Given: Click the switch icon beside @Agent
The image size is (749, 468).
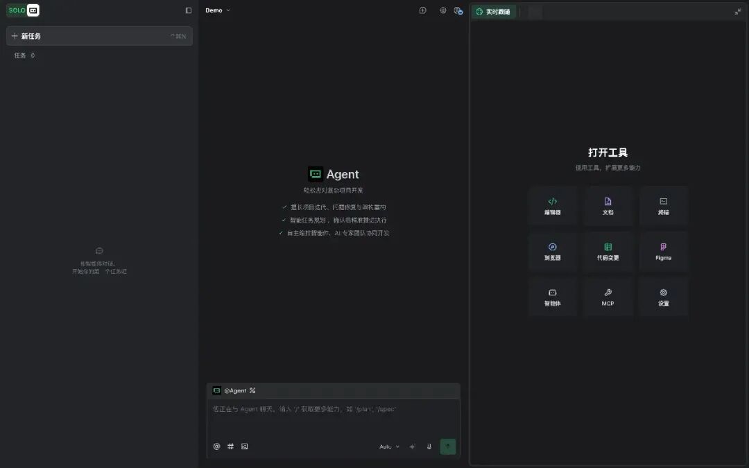Looking at the screenshot, I should (x=252, y=390).
